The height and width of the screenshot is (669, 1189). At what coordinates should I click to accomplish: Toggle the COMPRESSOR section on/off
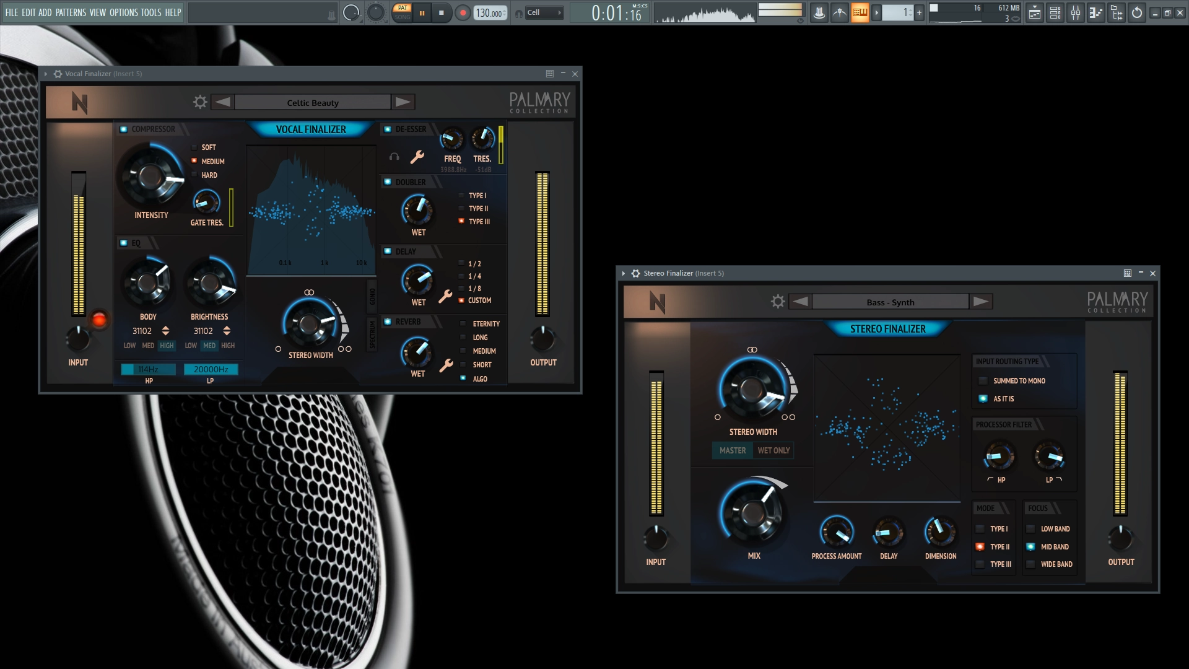coord(123,129)
